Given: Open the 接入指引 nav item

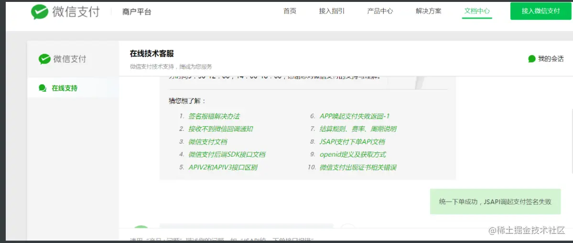Looking at the screenshot, I should coord(332,11).
